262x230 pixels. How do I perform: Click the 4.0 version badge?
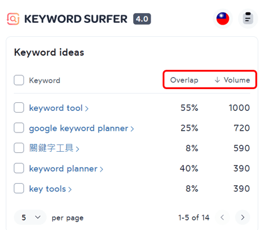(142, 19)
